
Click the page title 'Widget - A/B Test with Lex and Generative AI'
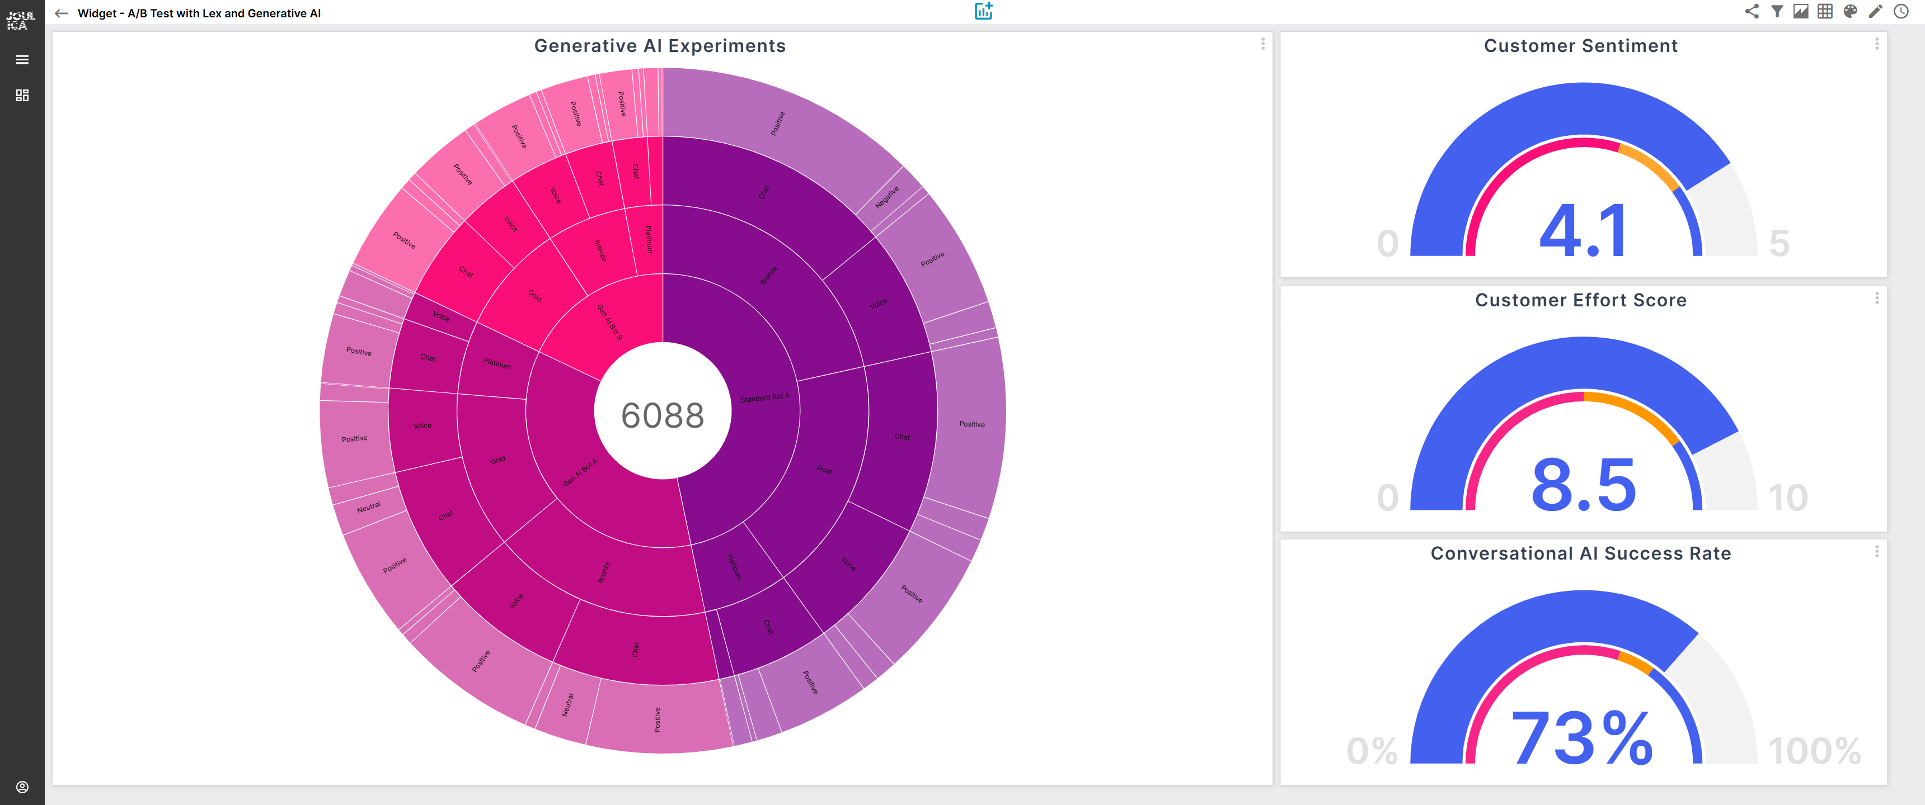coord(199,13)
